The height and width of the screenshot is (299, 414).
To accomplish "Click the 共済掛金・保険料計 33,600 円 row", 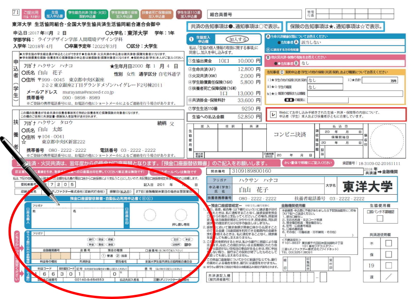I will 224,100.
